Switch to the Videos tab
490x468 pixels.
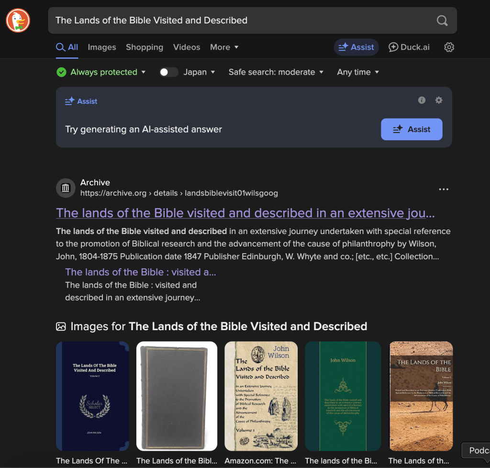point(187,47)
